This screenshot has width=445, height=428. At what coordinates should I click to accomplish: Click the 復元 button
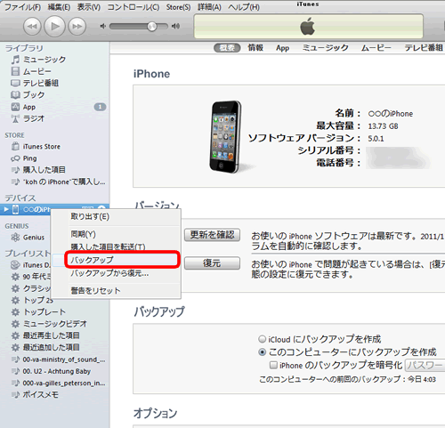(x=212, y=263)
